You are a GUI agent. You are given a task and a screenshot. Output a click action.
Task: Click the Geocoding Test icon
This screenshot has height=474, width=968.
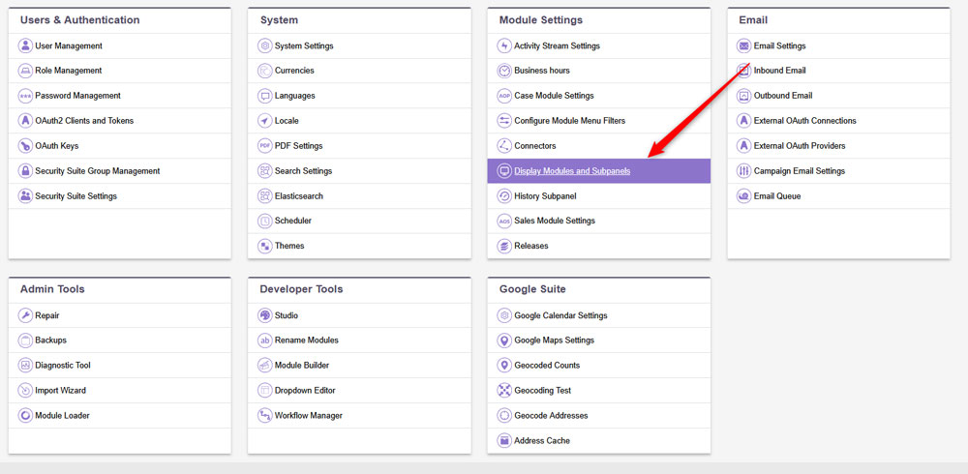(x=504, y=390)
